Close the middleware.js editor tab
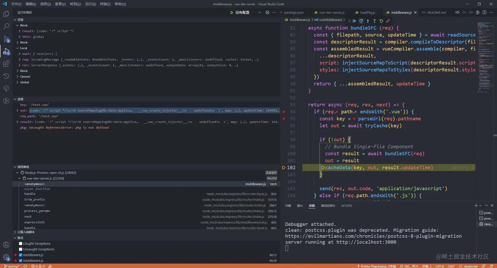The width and height of the screenshot is (497, 268). coord(415,12)
